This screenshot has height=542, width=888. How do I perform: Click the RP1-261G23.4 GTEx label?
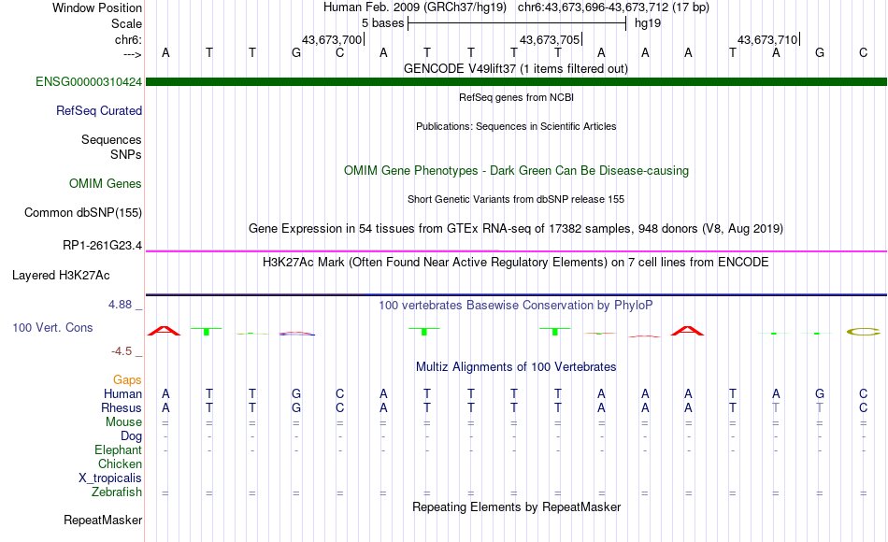point(103,245)
